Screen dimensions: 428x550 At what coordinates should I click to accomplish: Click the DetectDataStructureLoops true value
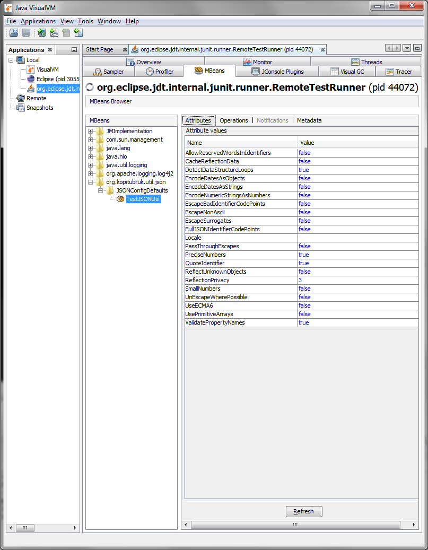coord(303,170)
